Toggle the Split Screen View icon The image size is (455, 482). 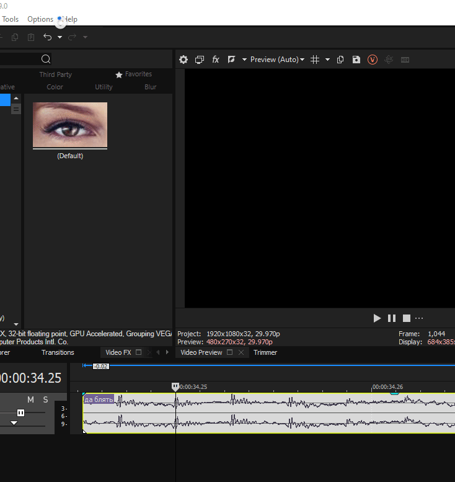231,60
